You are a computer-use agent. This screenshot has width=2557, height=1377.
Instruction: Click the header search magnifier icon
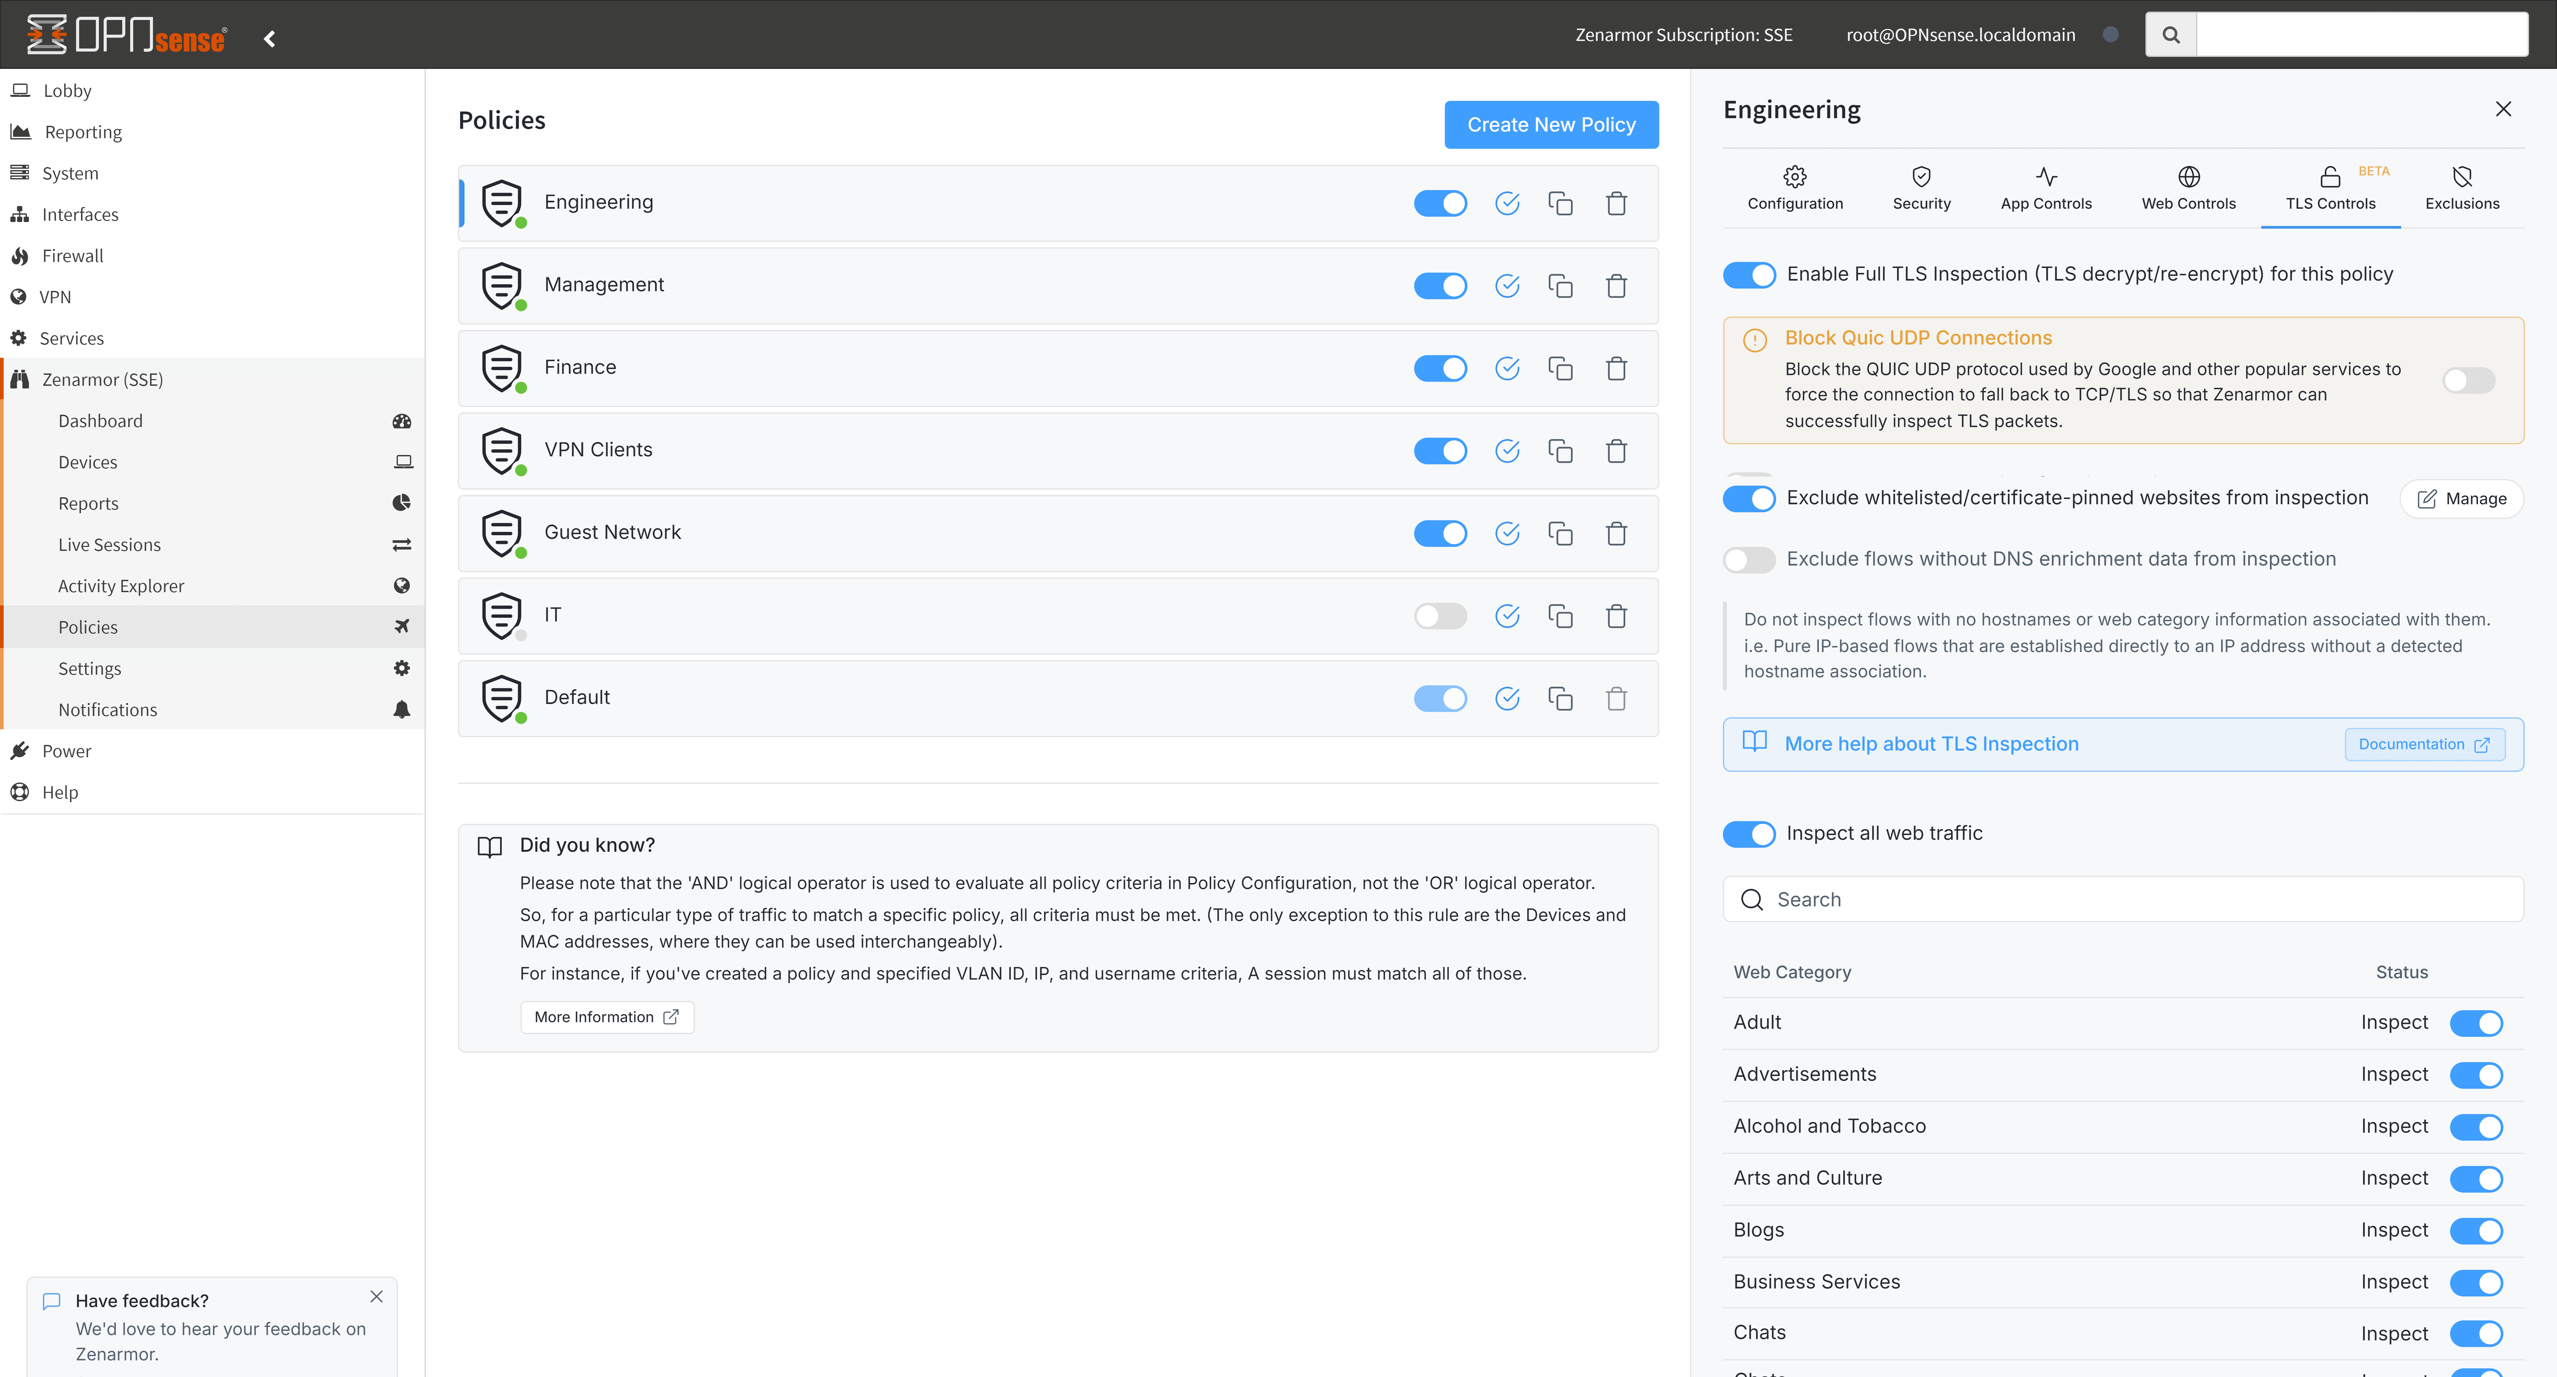tap(2171, 35)
